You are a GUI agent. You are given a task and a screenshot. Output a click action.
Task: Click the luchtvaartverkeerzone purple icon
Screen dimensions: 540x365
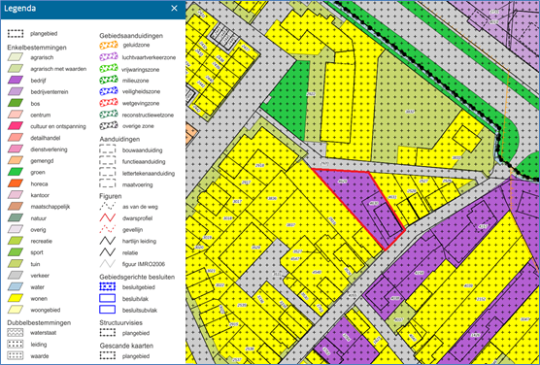click(x=109, y=57)
